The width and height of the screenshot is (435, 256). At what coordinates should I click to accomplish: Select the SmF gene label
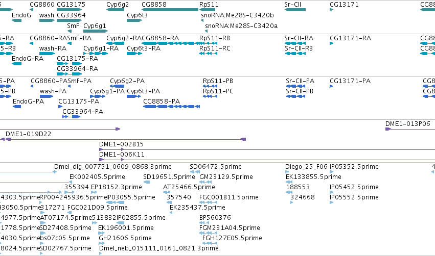click(73, 26)
